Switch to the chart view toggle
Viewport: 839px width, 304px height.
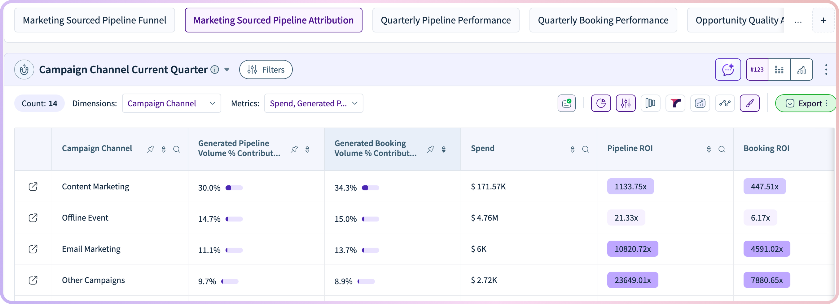[801, 70]
